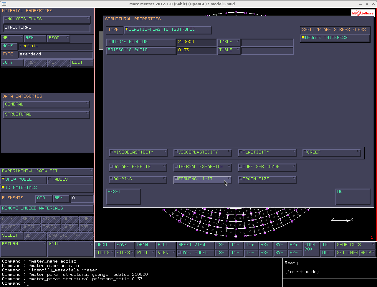This screenshot has height=287, width=377.
Task: Toggle ID MATERIALS option
Action: 47,188
